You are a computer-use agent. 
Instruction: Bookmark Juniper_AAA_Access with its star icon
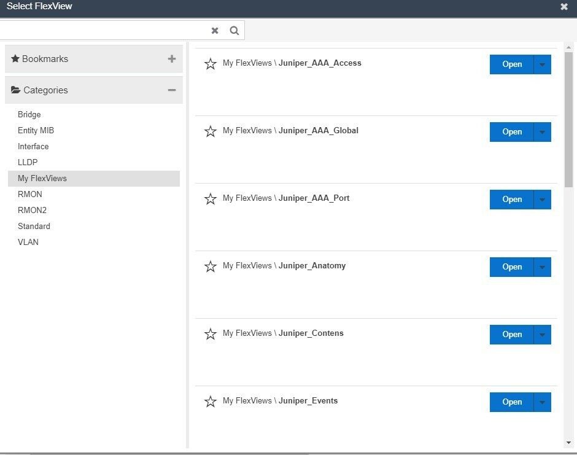tap(210, 64)
